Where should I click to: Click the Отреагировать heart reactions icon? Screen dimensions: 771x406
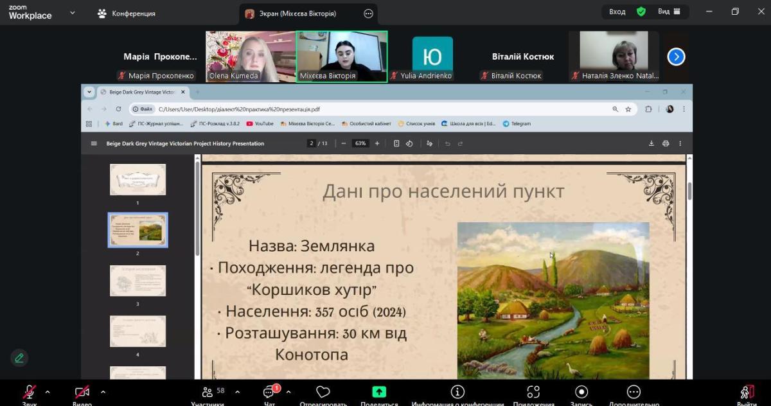click(x=323, y=393)
